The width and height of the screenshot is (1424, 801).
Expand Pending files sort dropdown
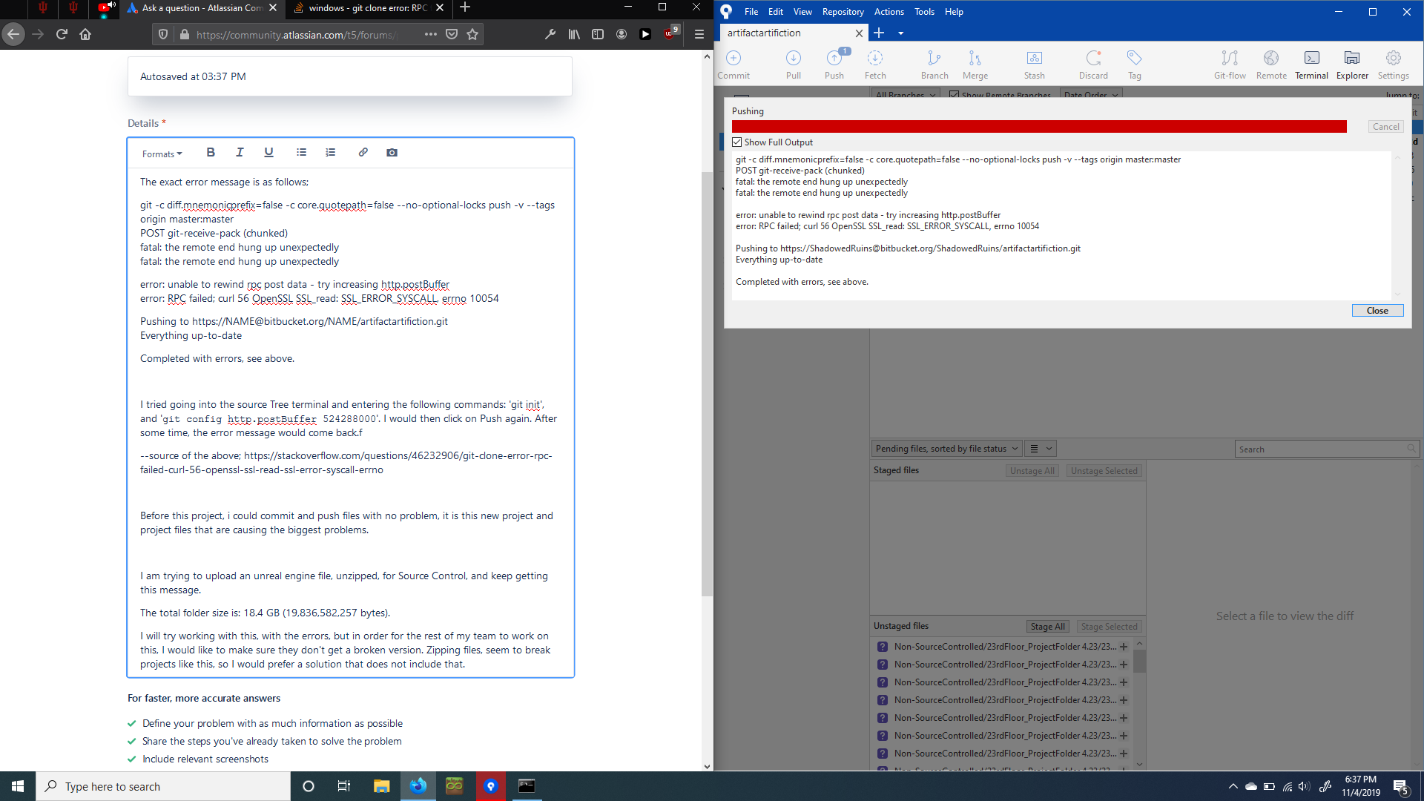[946, 449]
